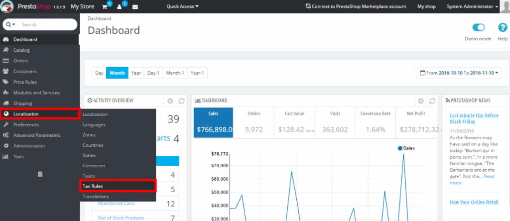
Task: Open the Out of Stock Products link
Action: point(121,218)
